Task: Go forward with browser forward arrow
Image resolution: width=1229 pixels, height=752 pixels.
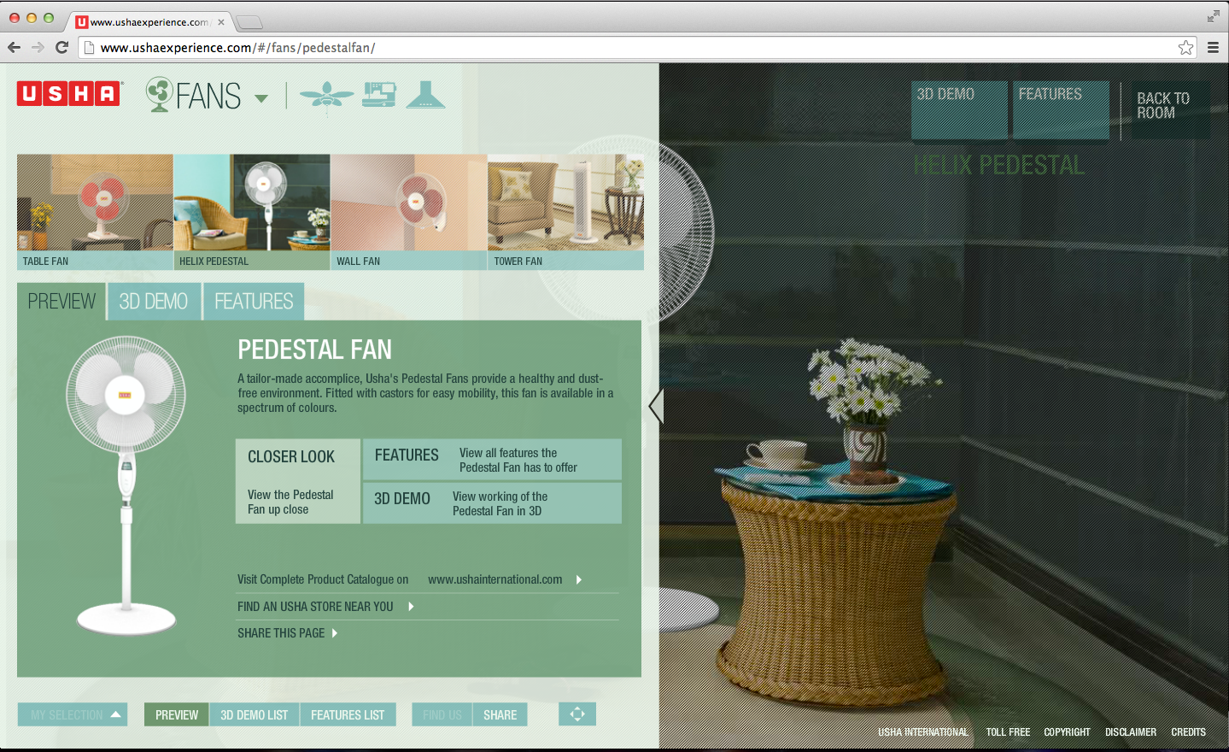Action: [38, 48]
